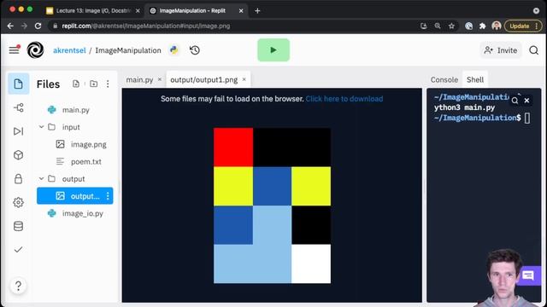Open the Secrets lock icon

(x=19, y=178)
